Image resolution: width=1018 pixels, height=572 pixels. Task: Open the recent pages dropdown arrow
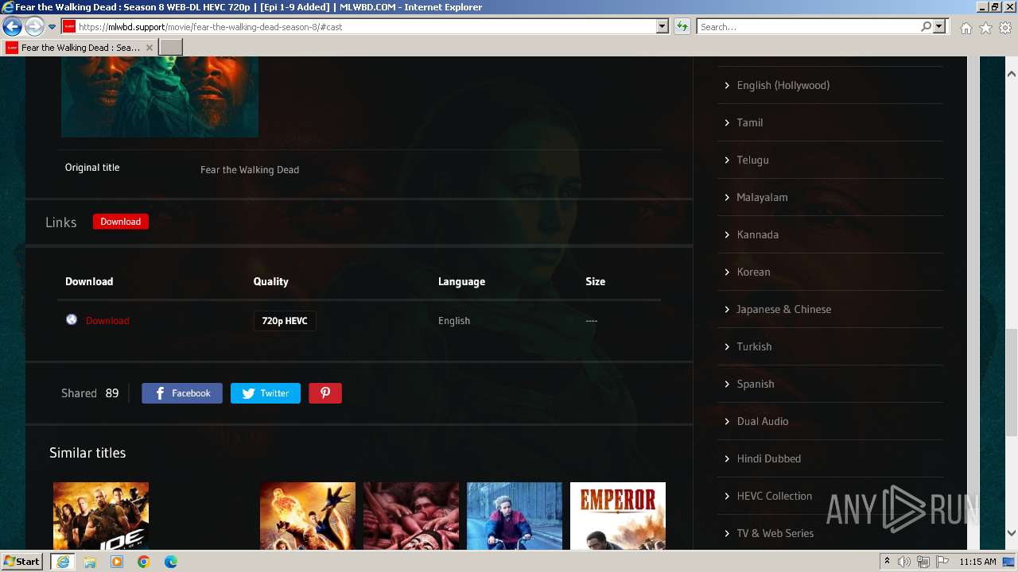[52, 27]
